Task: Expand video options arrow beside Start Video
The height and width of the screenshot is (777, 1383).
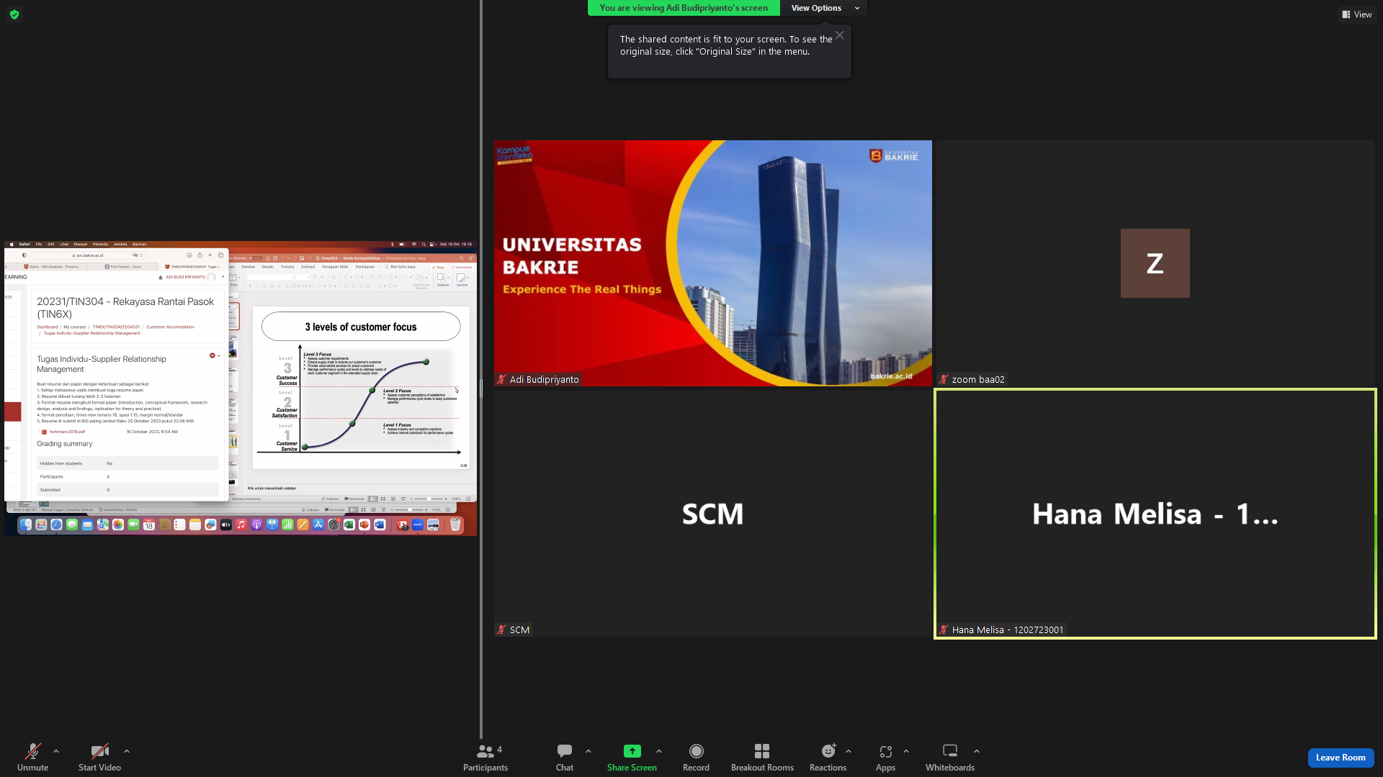Action: (x=127, y=751)
